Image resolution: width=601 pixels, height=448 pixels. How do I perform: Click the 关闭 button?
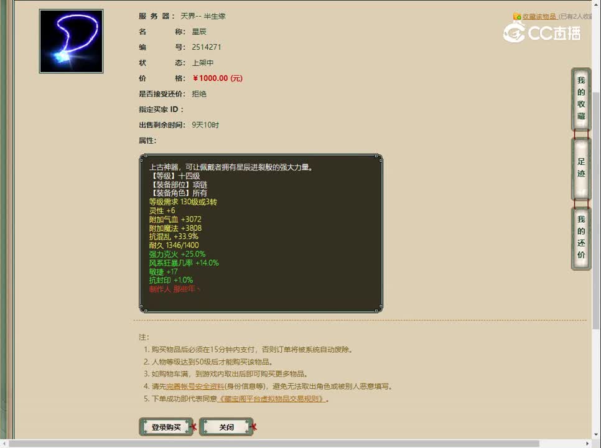(226, 427)
